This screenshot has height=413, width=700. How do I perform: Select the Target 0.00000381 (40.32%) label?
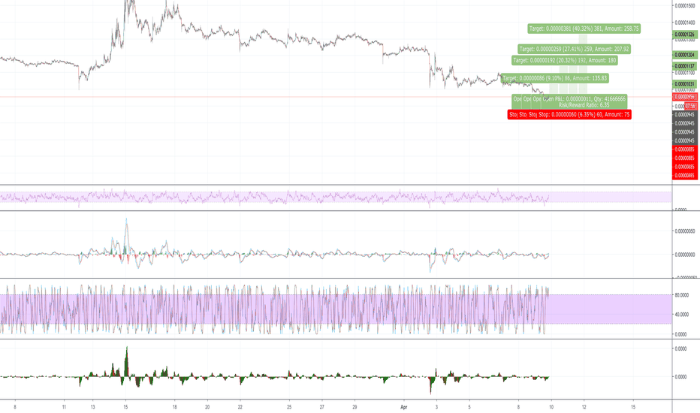coord(584,29)
